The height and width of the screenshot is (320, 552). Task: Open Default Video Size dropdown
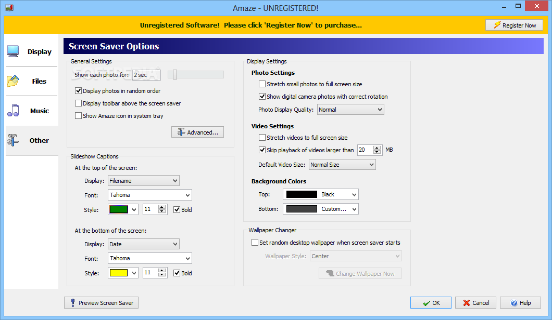(342, 164)
